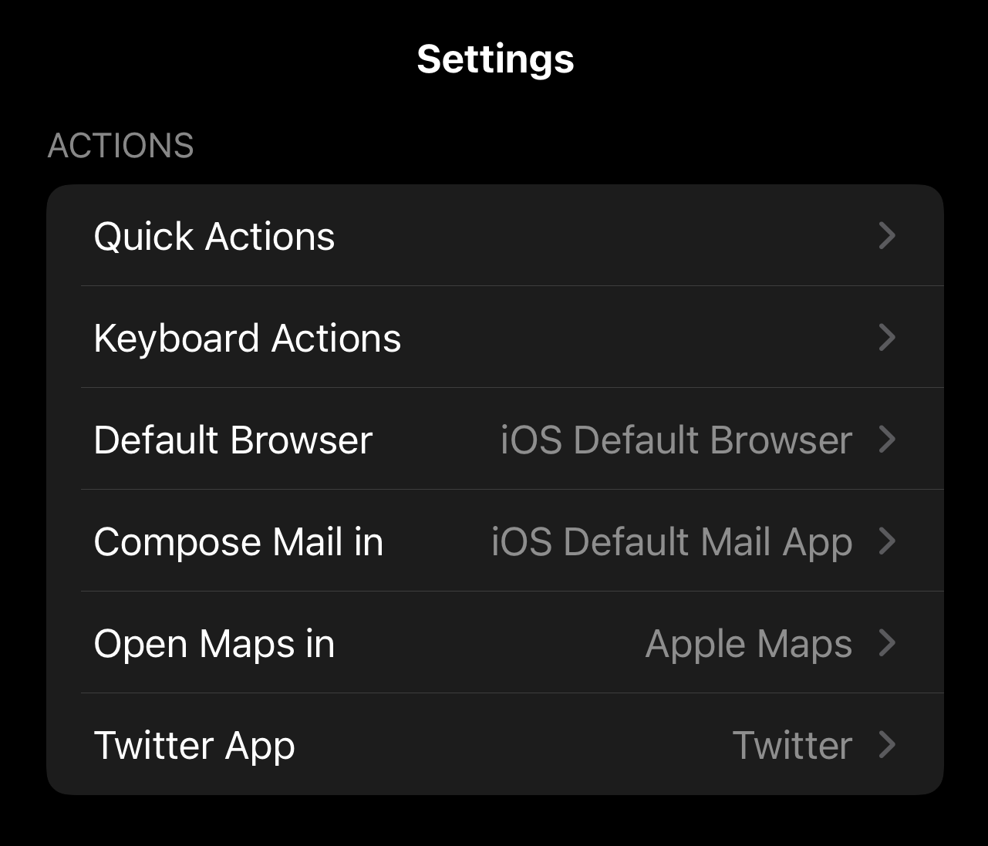Screen dimensions: 988x846
Task: Tap the Compose Mail in label
Action: [238, 541]
